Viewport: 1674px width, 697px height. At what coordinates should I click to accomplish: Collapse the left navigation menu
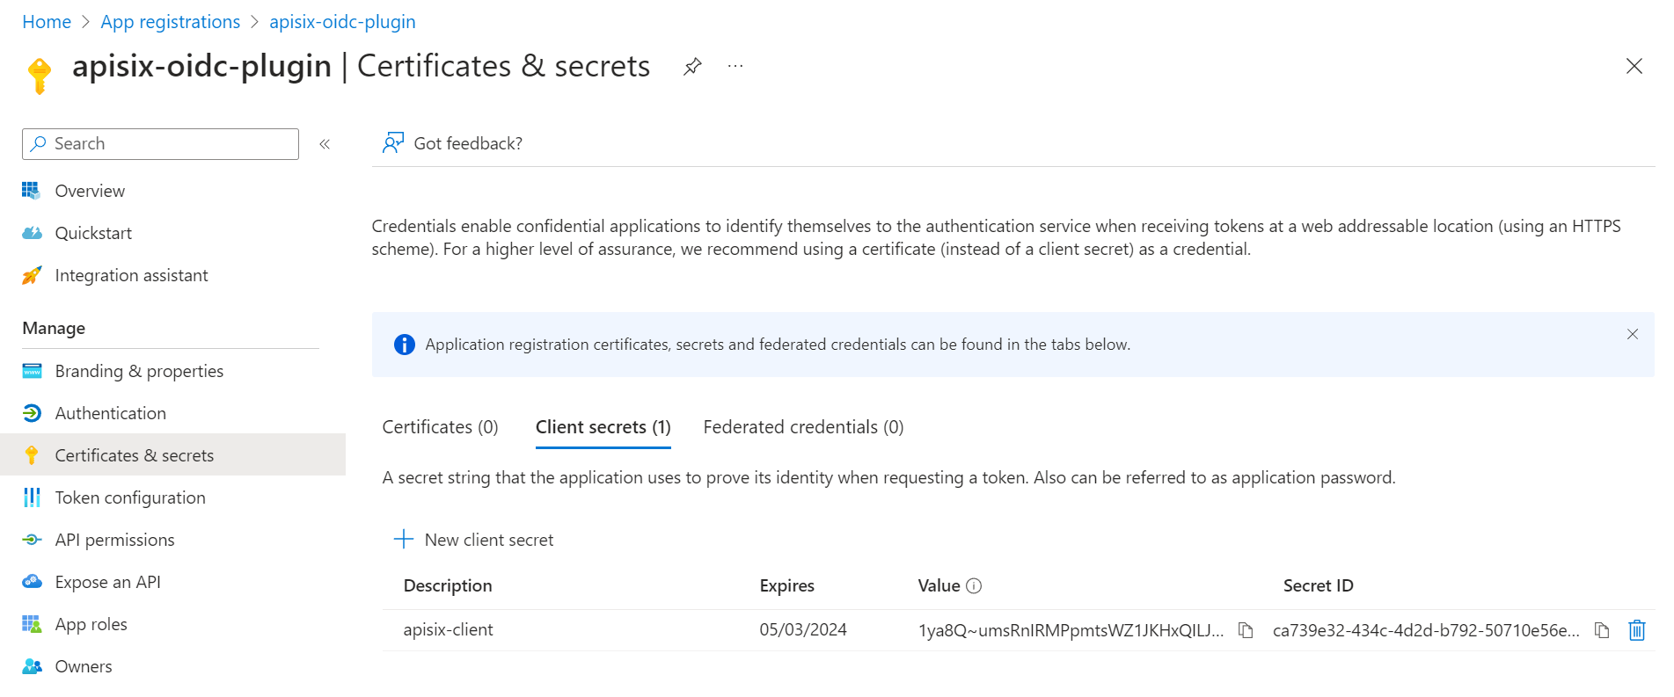coord(325,144)
